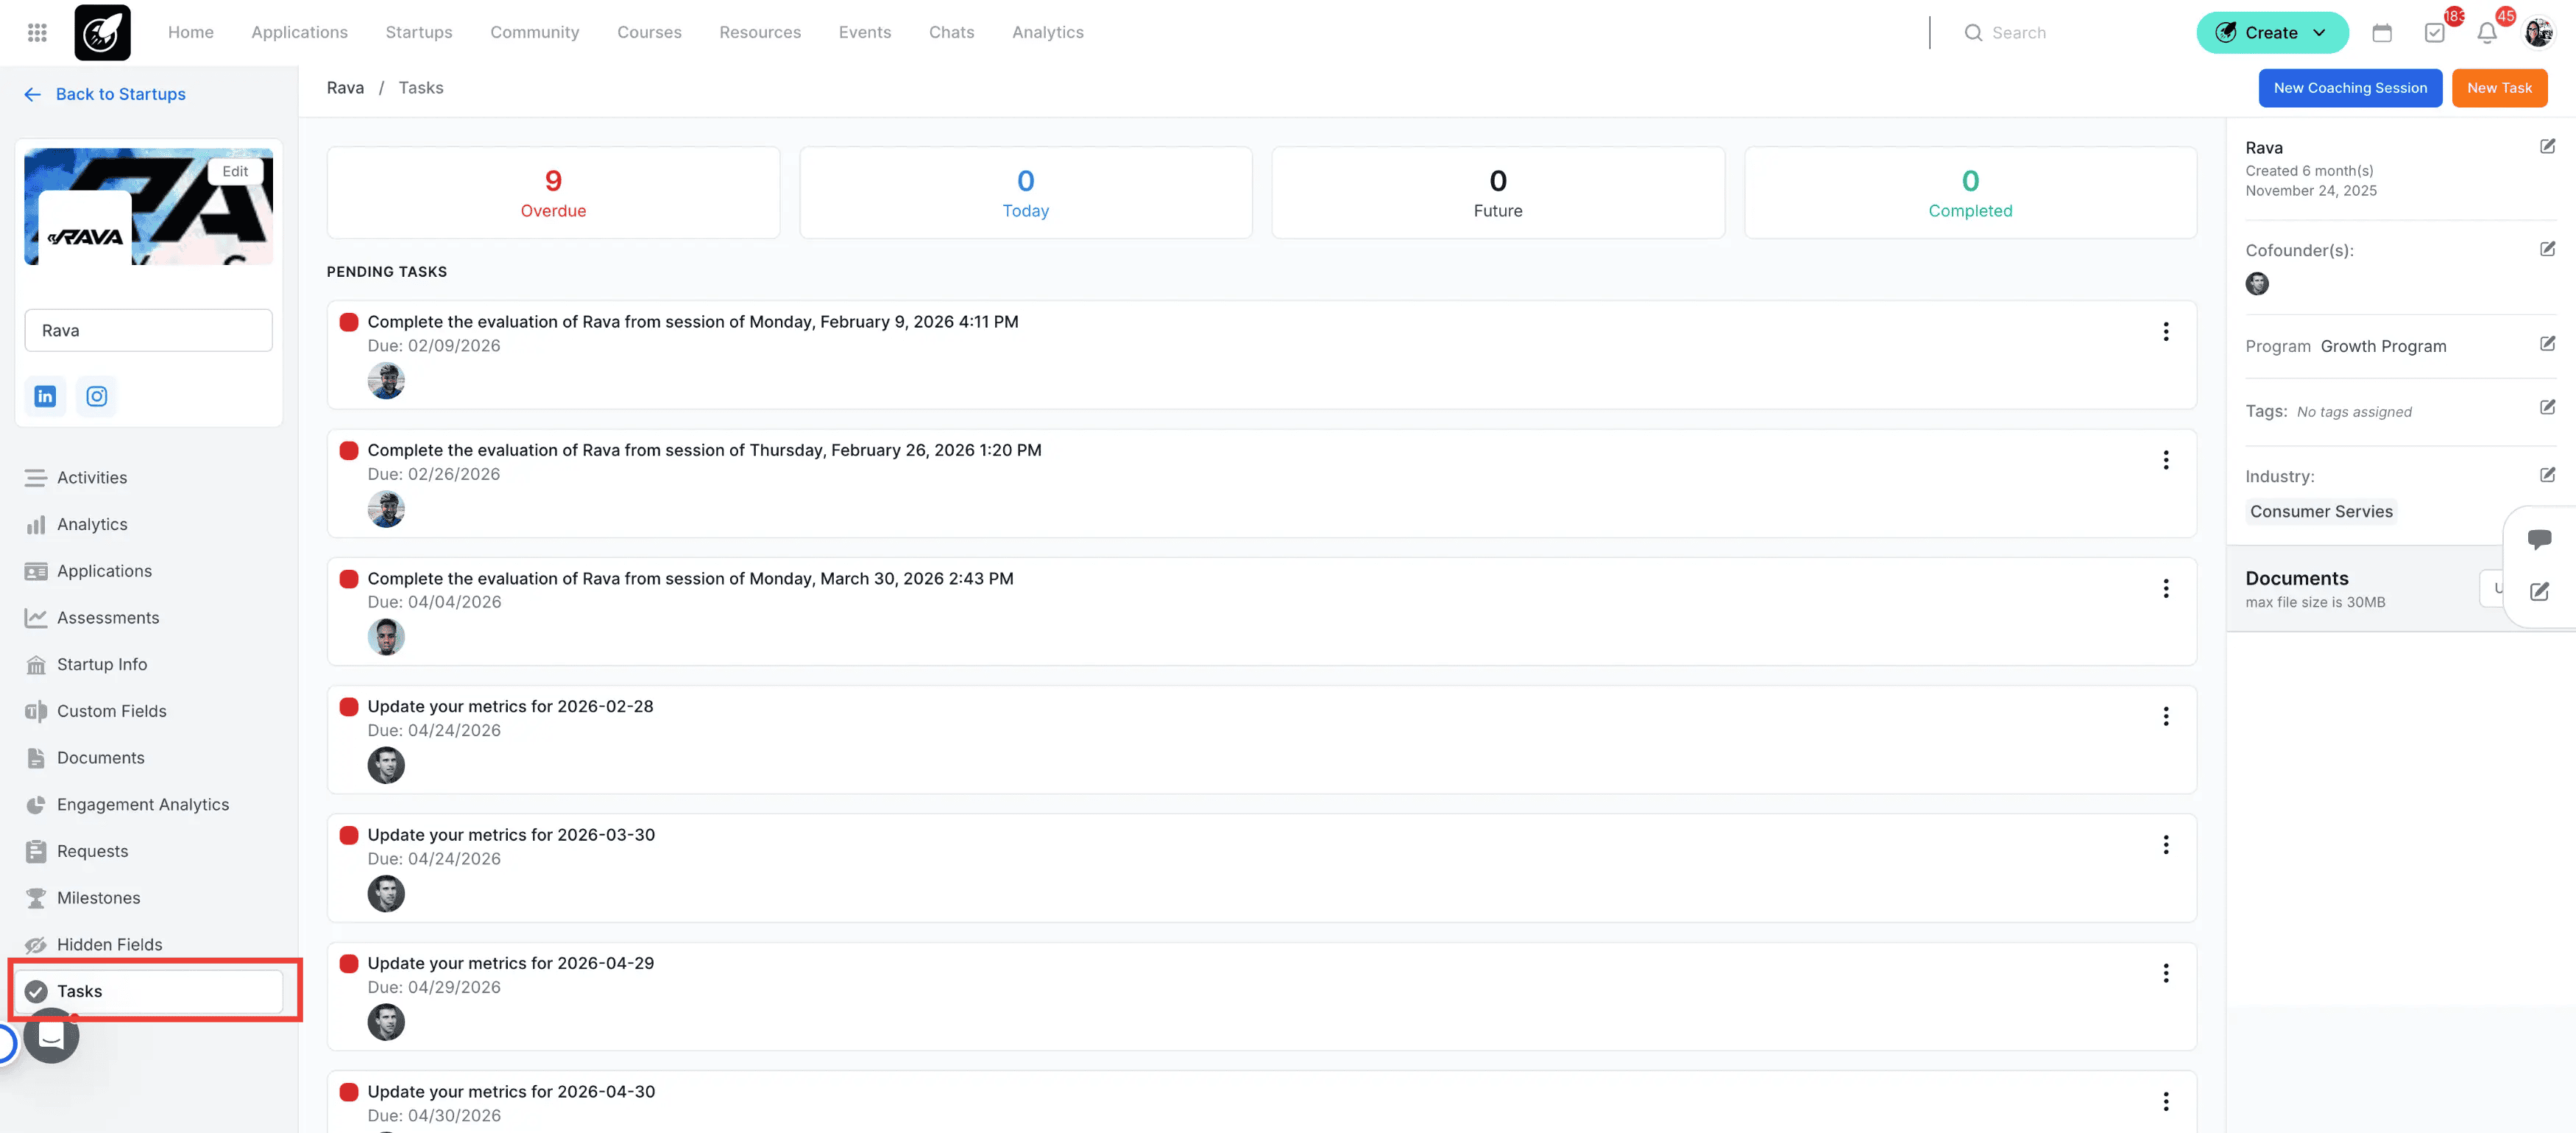Viewport: 2576px width, 1133px height.
Task: Open Courses in top navigation
Action: click(649, 32)
